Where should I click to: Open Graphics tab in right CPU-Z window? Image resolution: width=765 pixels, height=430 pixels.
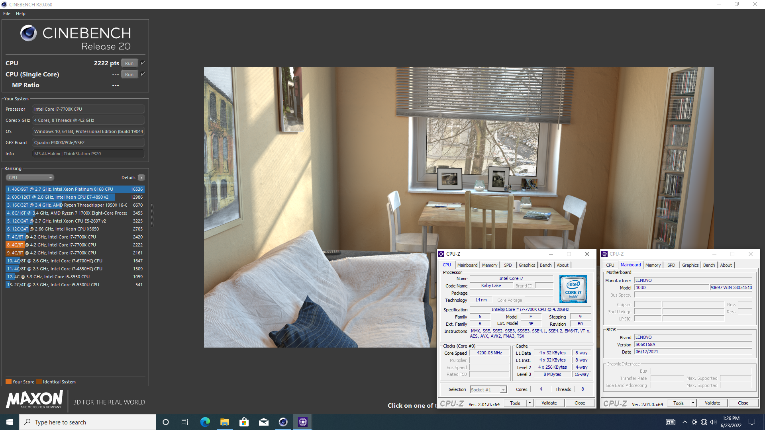tap(690, 265)
